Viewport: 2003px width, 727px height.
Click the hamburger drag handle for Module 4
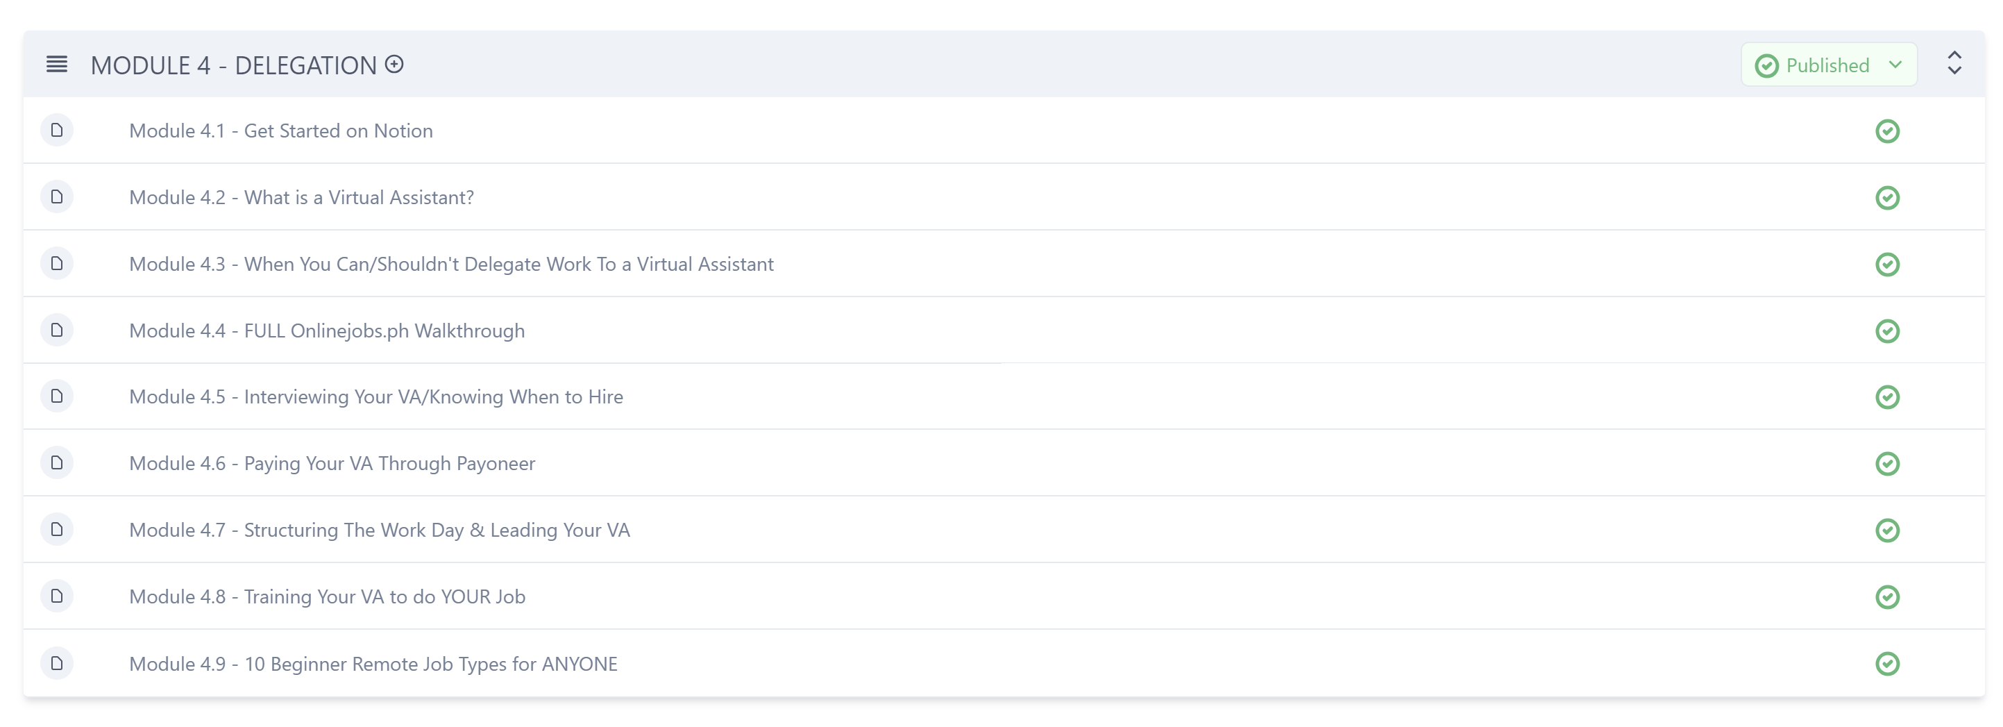[x=57, y=65]
